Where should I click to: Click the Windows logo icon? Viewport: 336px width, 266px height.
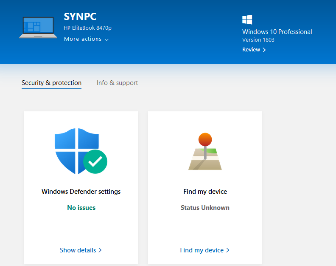pos(247,20)
